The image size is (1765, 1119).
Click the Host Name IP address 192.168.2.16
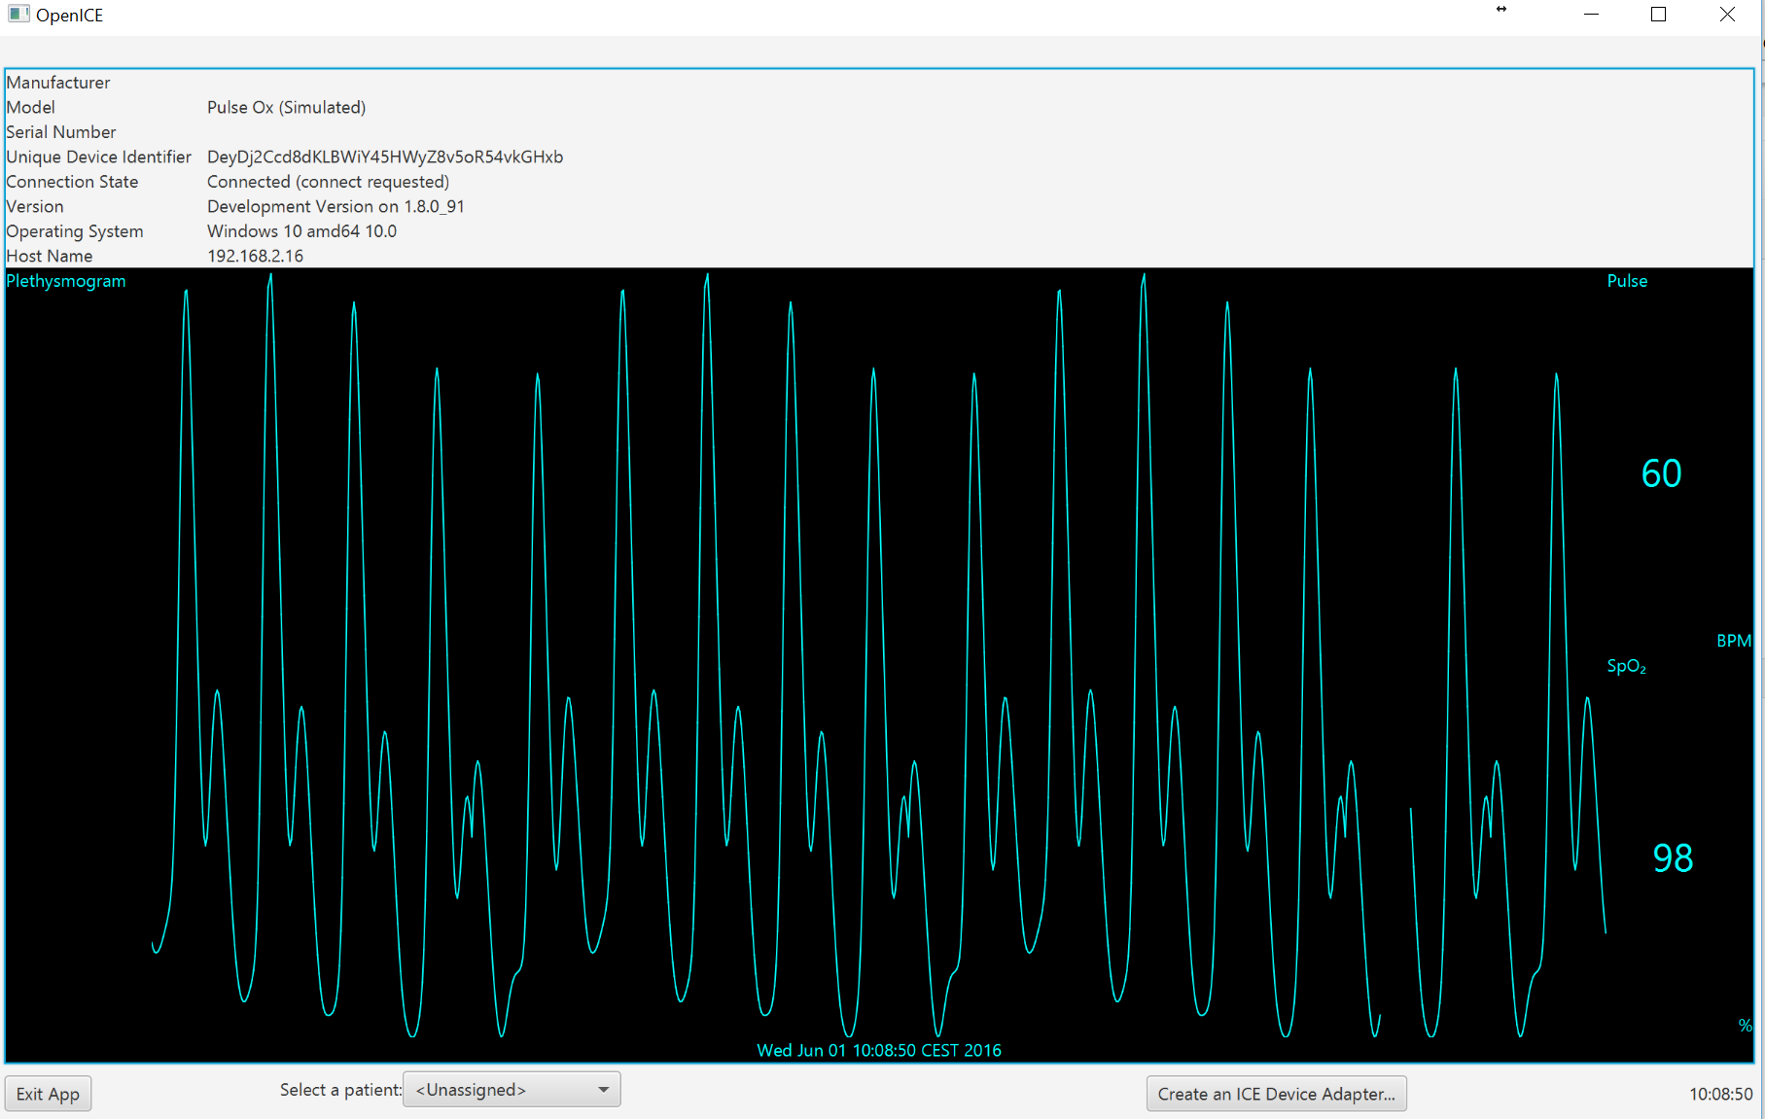pyautogui.click(x=255, y=256)
